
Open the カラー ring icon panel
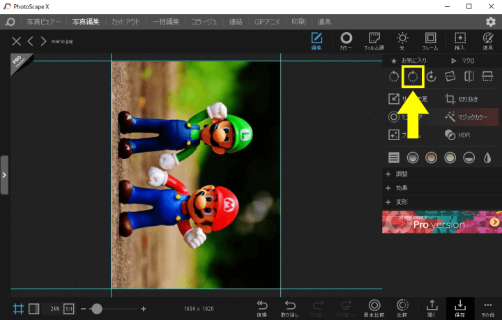[346, 42]
